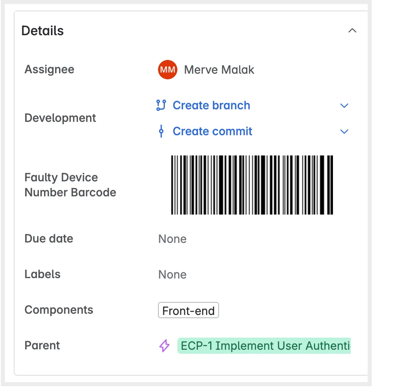The image size is (417, 387).
Task: Click the Development field label
Action: pos(60,118)
